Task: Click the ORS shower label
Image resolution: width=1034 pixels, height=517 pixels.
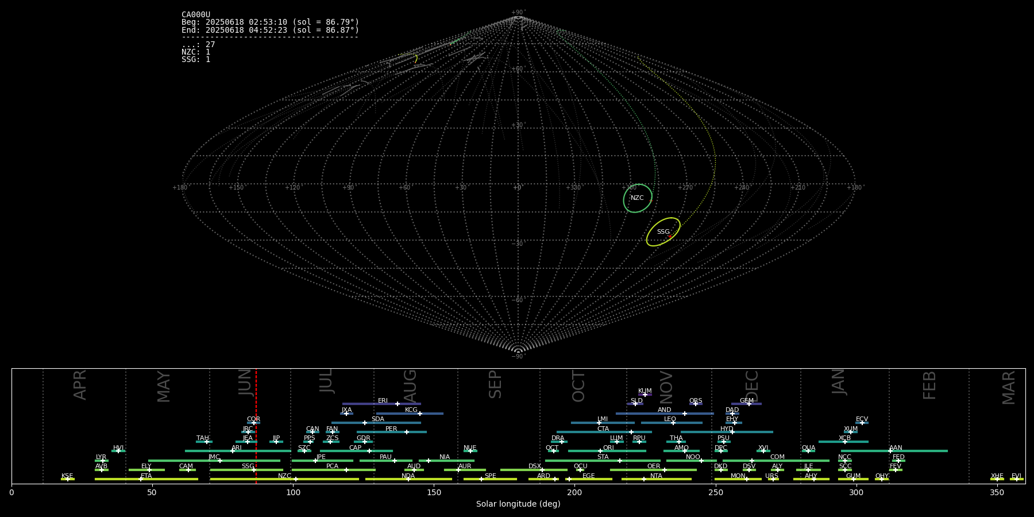Action: pyautogui.click(x=696, y=401)
